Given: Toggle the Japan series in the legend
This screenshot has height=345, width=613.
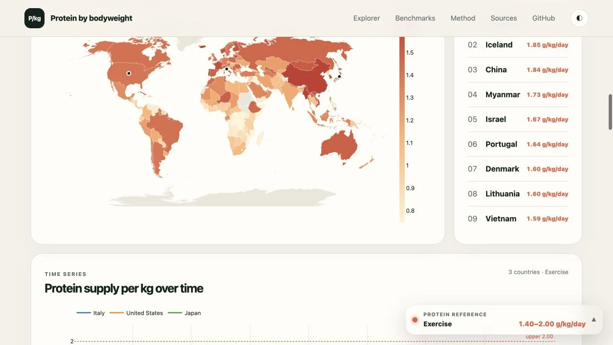Looking at the screenshot, I should tap(184, 313).
